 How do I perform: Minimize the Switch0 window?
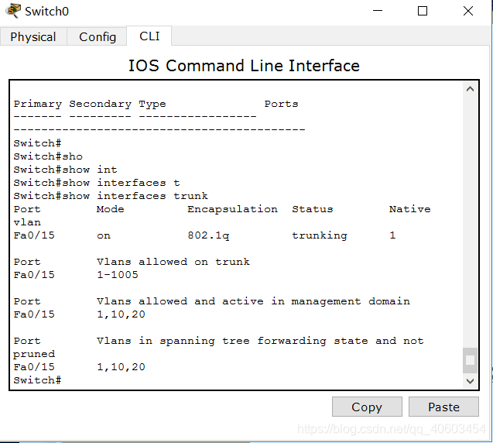(378, 11)
